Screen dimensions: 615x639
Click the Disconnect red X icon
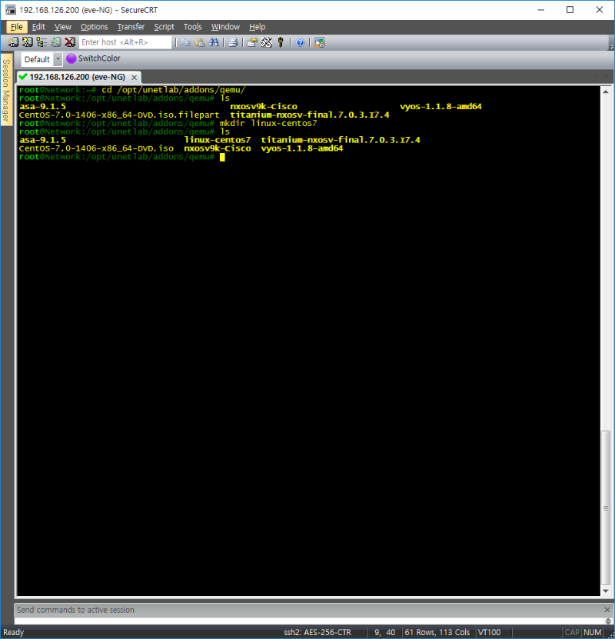tap(70, 42)
